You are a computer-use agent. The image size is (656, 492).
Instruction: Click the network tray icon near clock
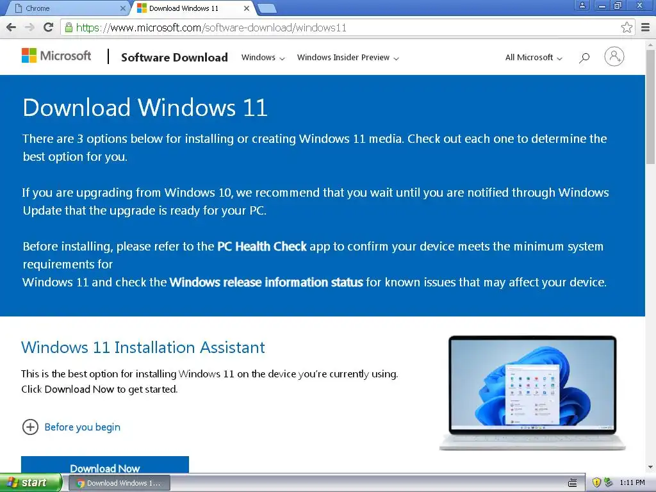tap(608, 482)
